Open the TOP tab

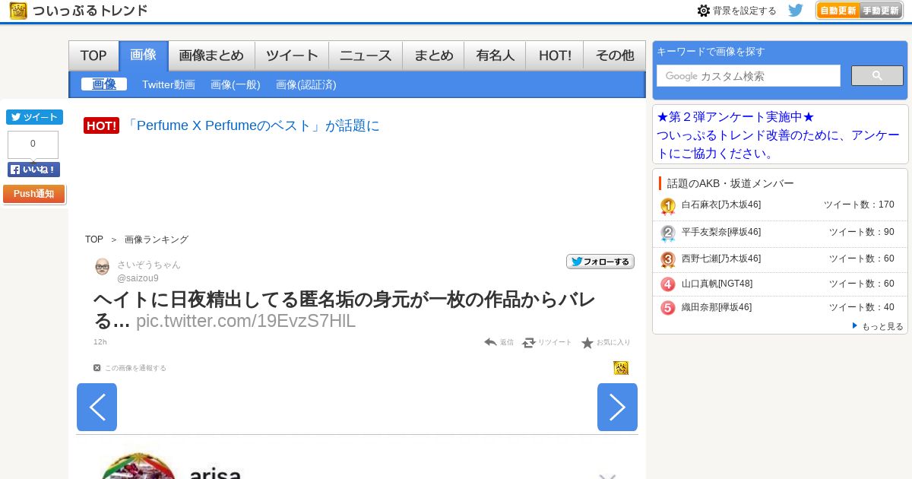[93, 56]
